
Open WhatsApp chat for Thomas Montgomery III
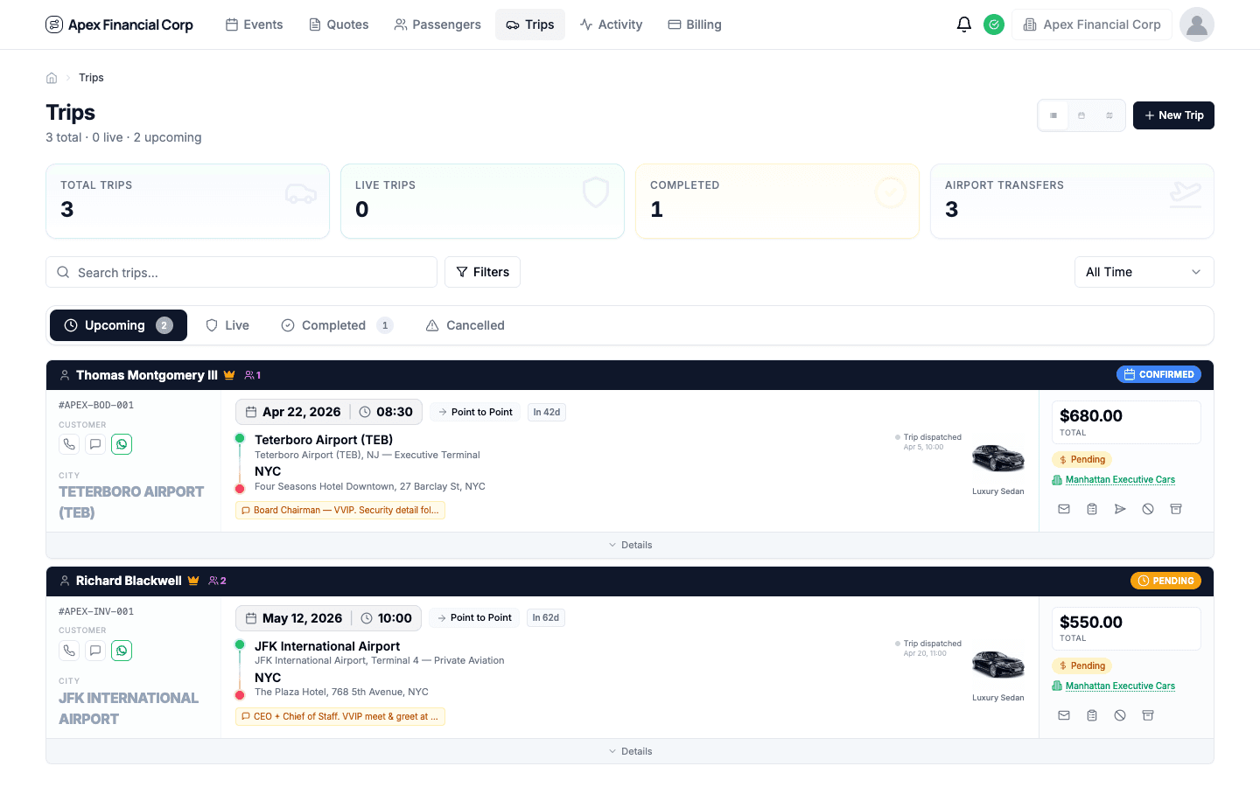122,443
